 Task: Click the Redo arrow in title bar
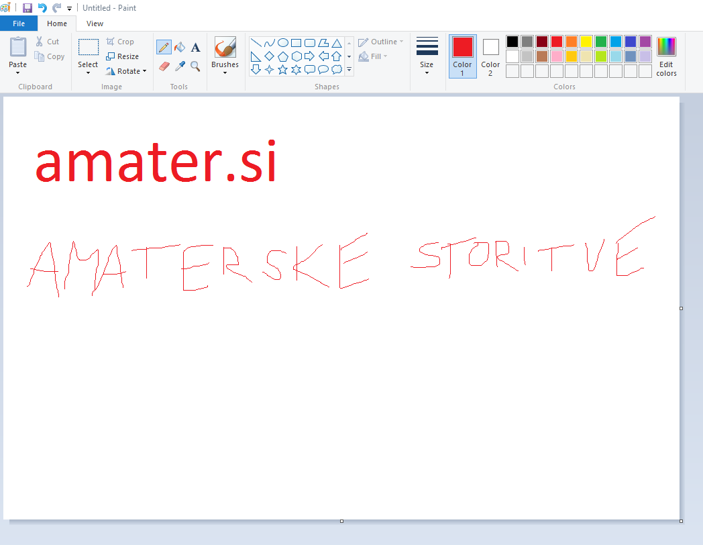56,7
